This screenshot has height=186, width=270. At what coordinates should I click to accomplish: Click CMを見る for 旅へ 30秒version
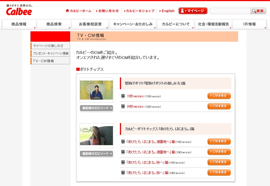coord(219,172)
